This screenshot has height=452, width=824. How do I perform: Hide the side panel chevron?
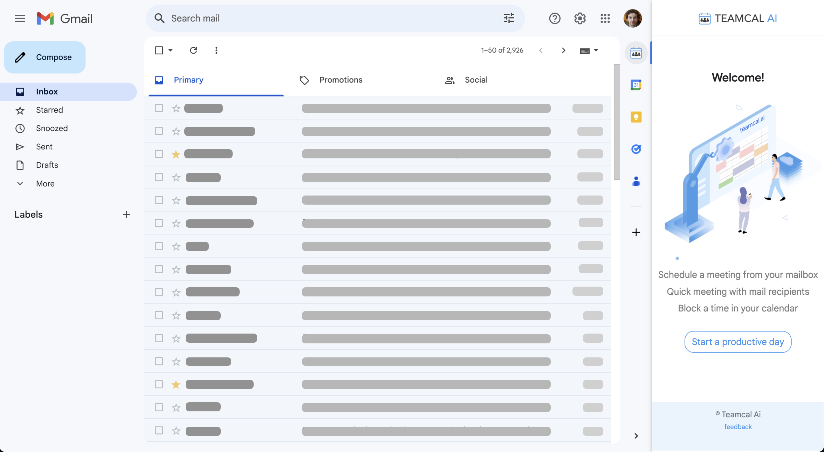636,436
